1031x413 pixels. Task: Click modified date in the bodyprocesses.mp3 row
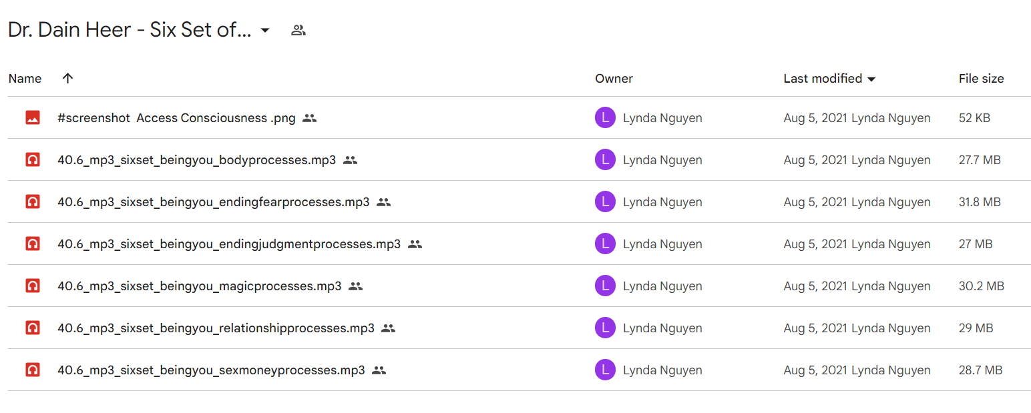tap(816, 160)
